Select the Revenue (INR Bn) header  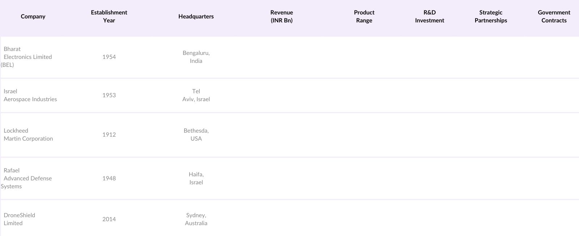pos(282,16)
